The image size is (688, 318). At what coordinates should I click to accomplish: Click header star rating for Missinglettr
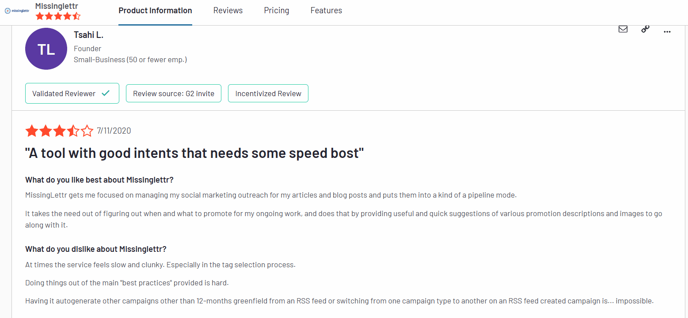tap(58, 16)
